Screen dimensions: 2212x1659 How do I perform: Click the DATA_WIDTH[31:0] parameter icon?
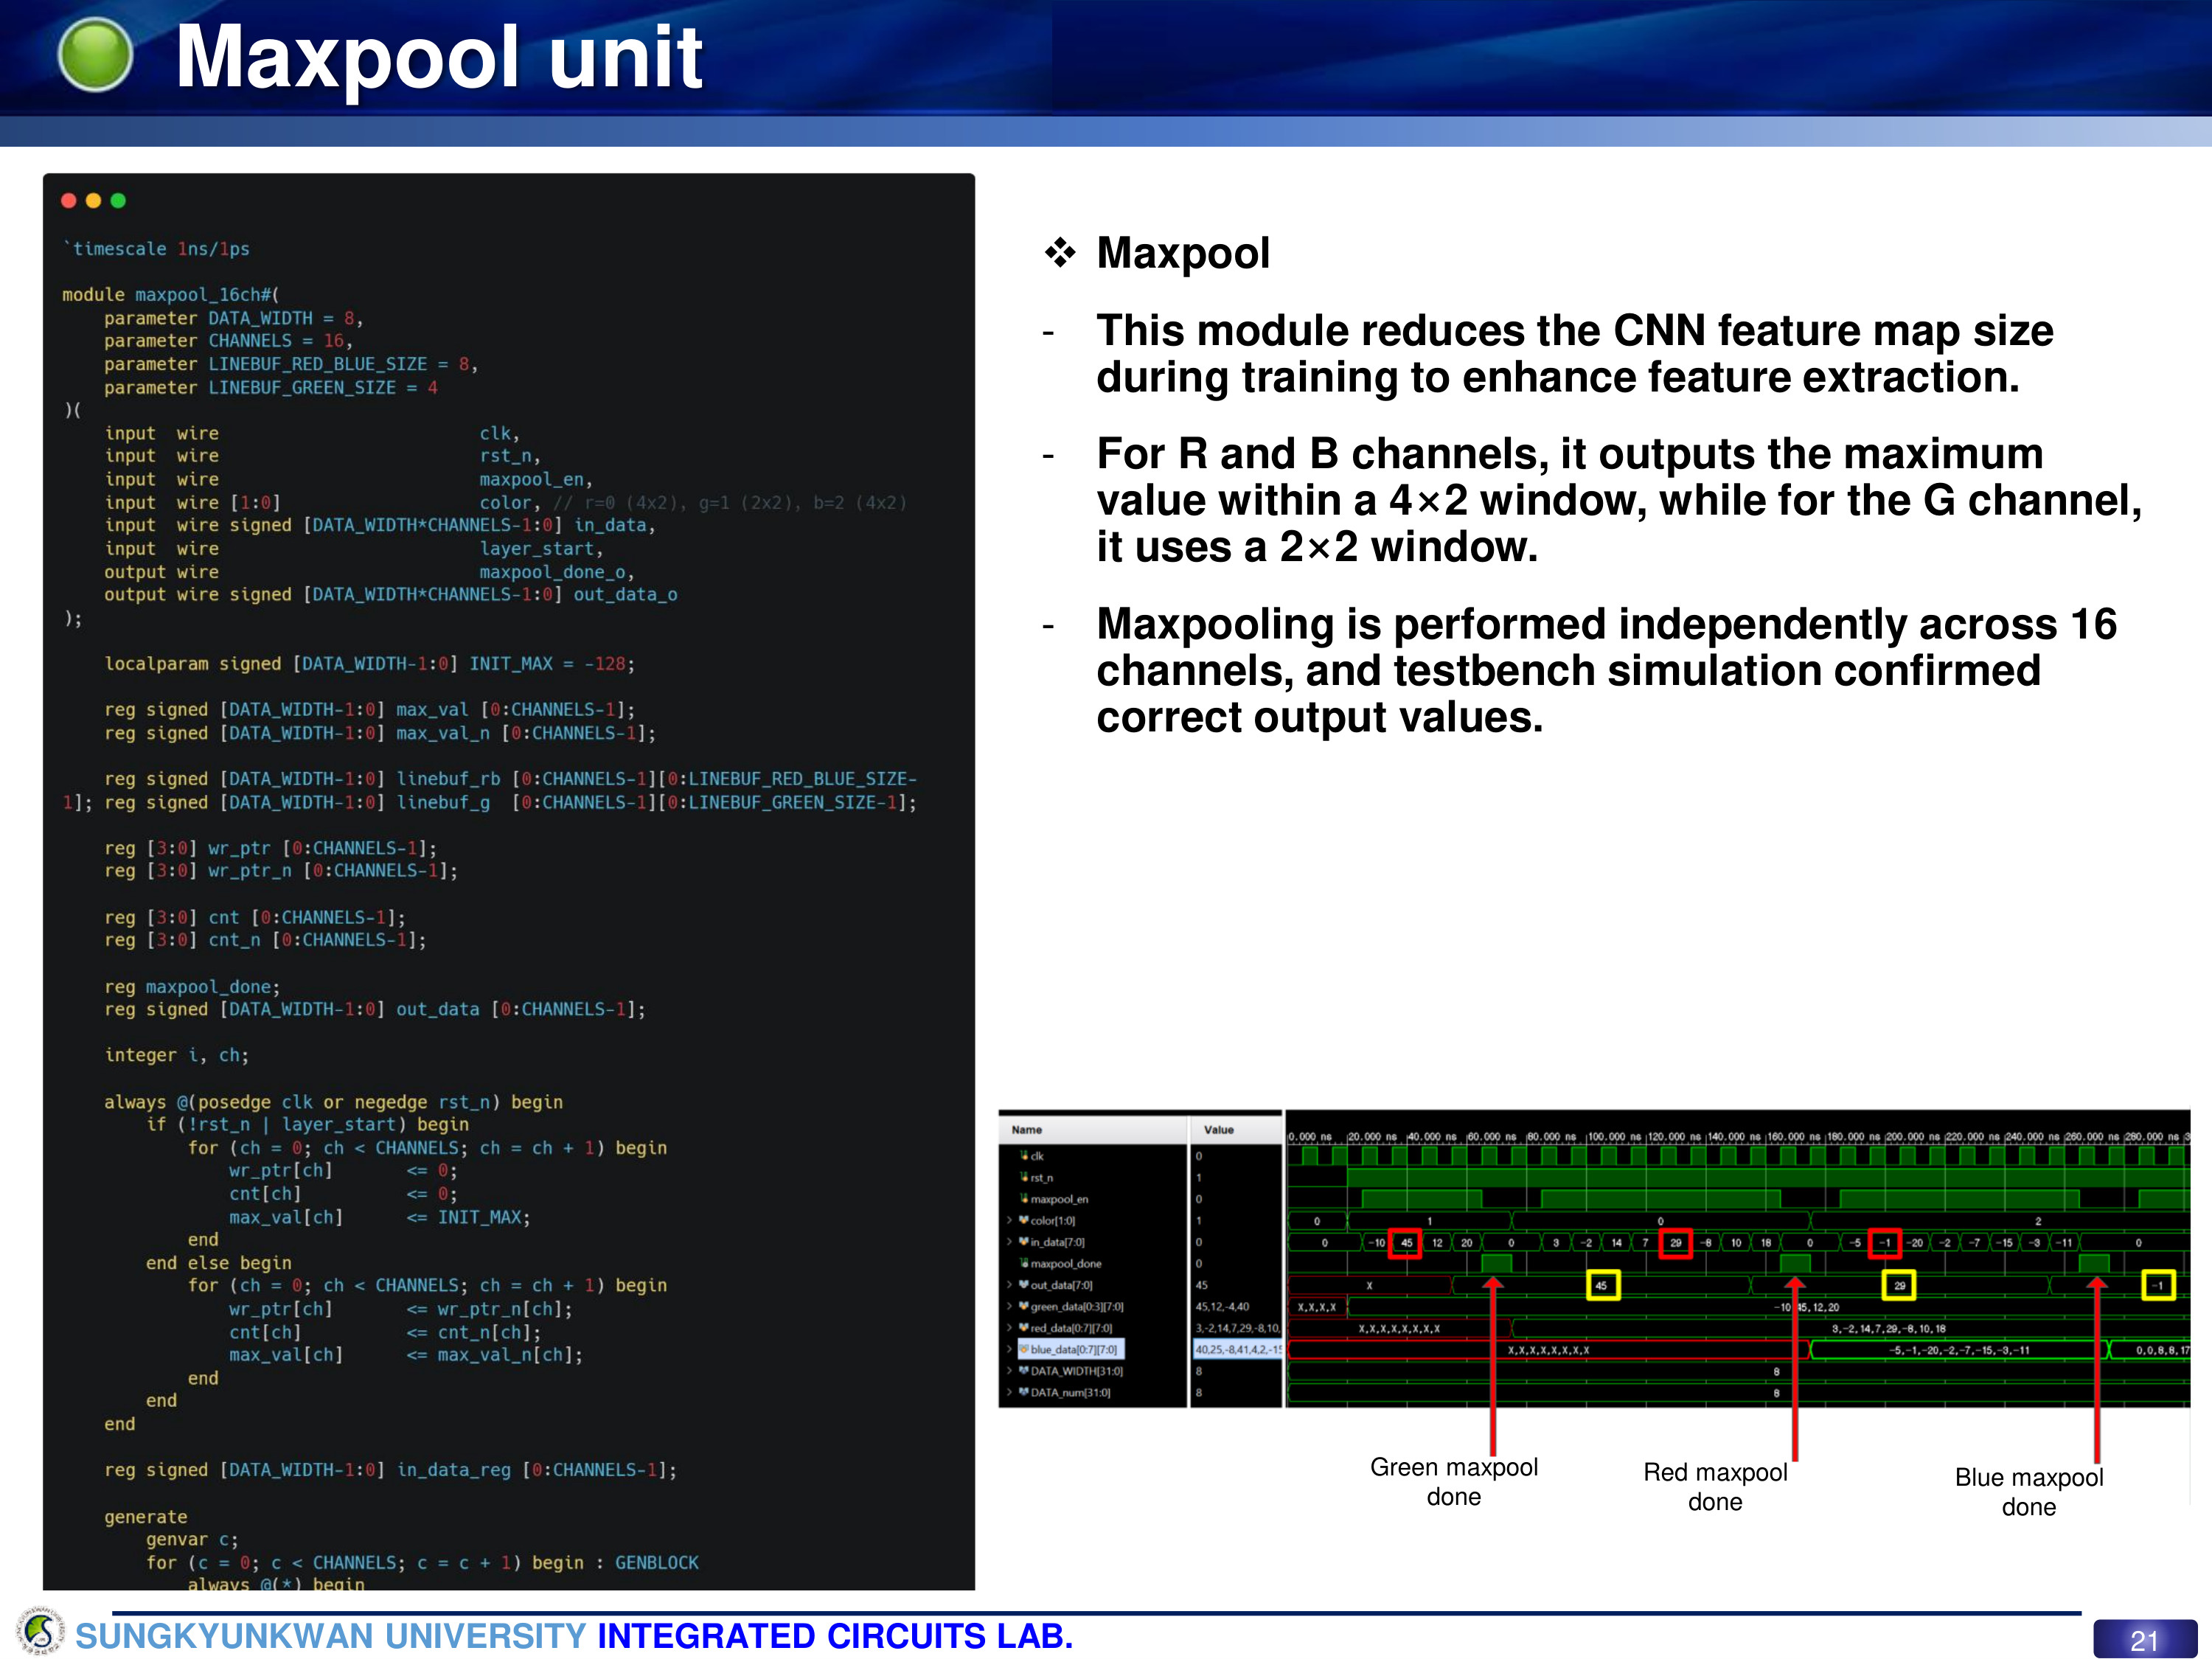click(1024, 1370)
